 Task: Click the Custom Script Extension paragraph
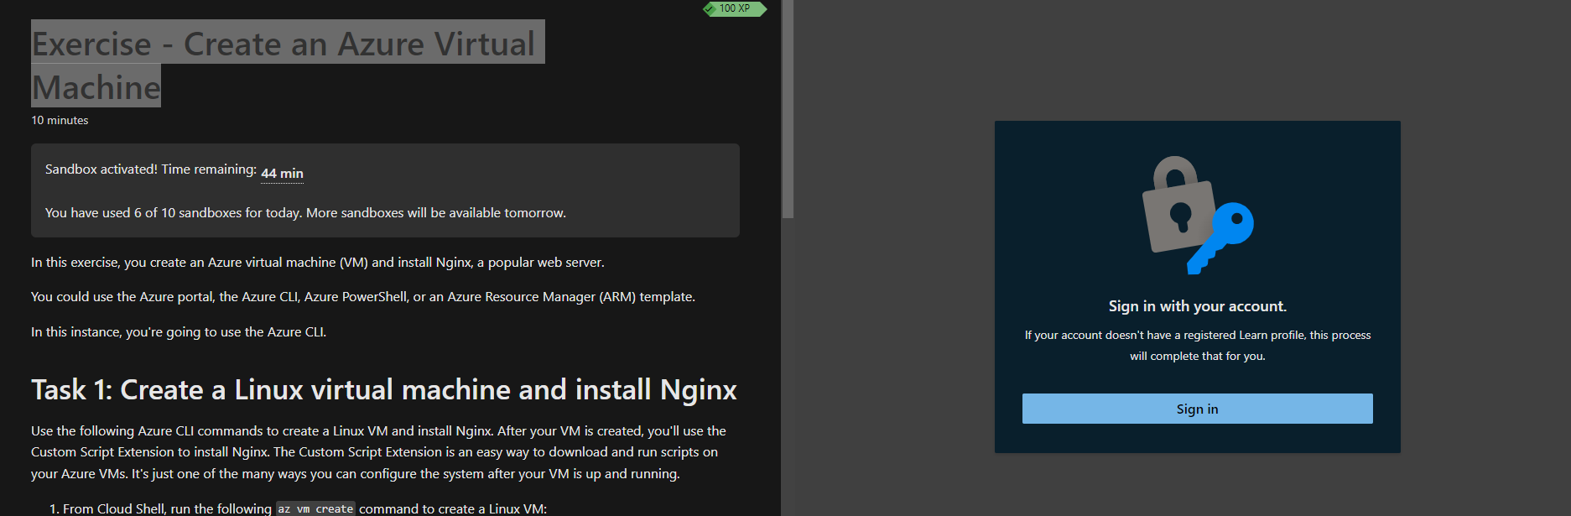tap(378, 452)
